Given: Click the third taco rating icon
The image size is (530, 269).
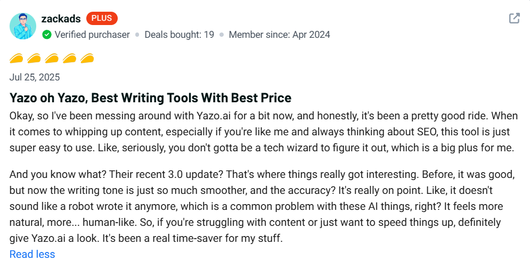Looking at the screenshot, I should click(x=52, y=58).
